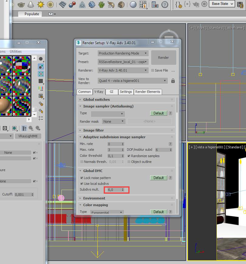Click the Make Preview film icon
The image size is (246, 264).
41,96
